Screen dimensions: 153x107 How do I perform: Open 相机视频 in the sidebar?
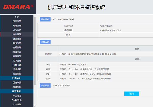point(17,69)
